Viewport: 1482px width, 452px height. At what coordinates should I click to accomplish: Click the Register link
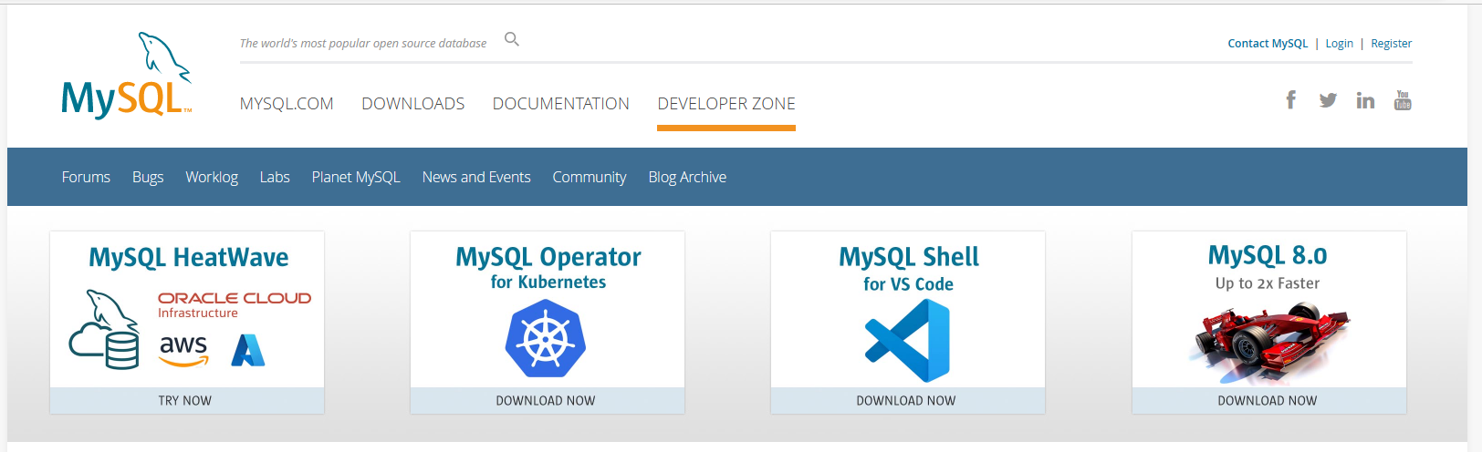pos(1392,44)
